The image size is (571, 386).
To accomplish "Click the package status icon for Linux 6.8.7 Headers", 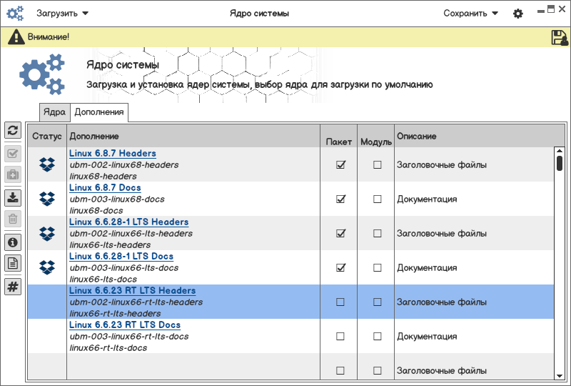I will 47,164.
